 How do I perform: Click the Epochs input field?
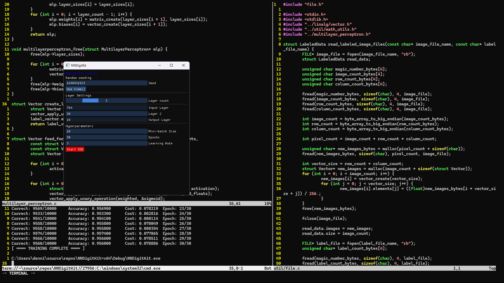pyautogui.click(x=106, y=137)
